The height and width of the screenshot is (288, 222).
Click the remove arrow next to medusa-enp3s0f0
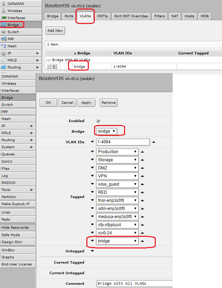tap(142, 217)
